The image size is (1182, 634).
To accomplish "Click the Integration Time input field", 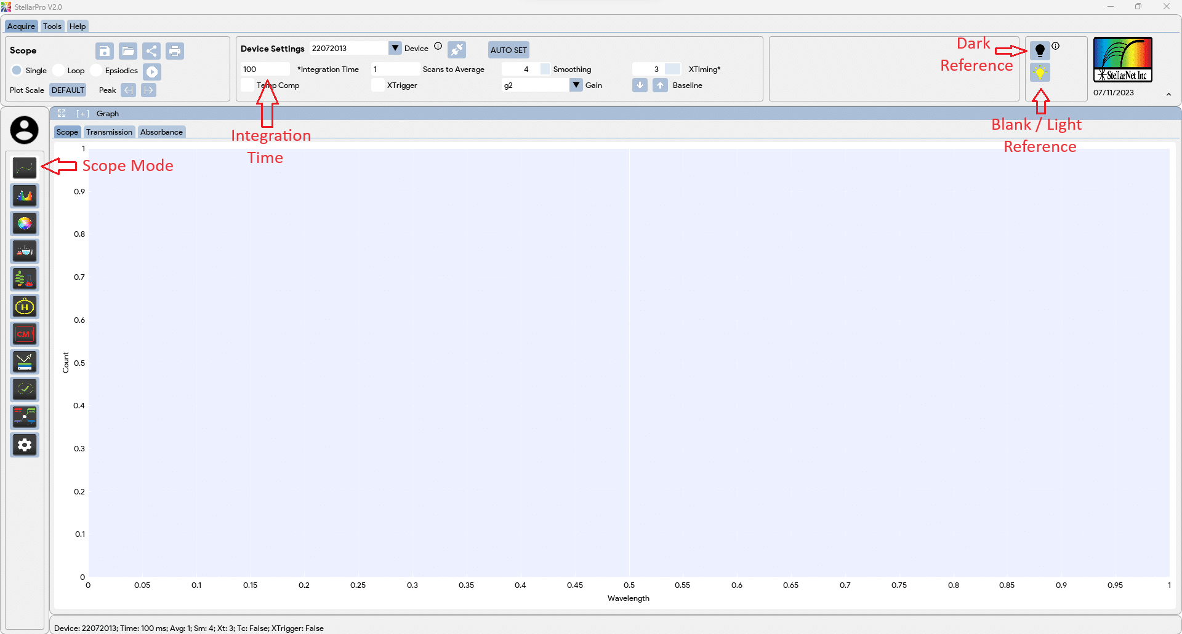I will [265, 69].
